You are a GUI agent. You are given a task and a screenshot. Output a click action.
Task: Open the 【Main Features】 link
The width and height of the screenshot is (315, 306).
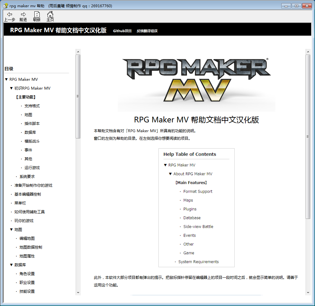pos(191,183)
